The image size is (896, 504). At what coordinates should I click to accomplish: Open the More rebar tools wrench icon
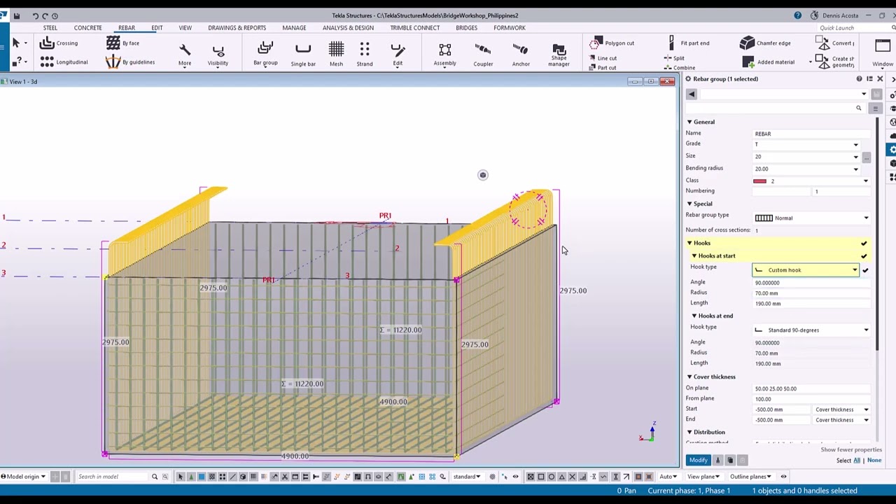(185, 54)
